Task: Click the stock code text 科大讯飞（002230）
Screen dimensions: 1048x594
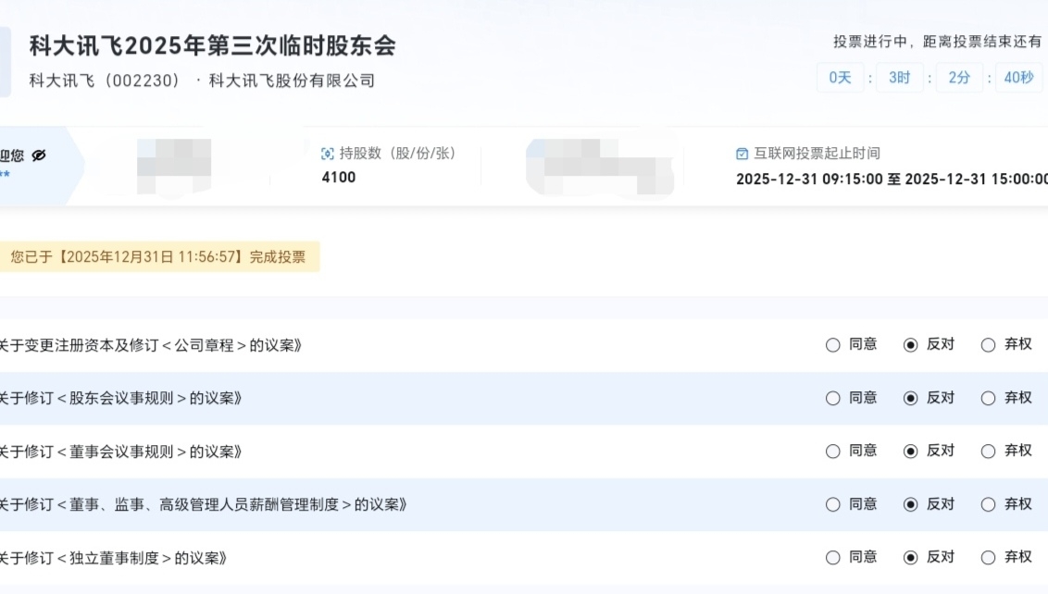Action: pyautogui.click(x=105, y=80)
